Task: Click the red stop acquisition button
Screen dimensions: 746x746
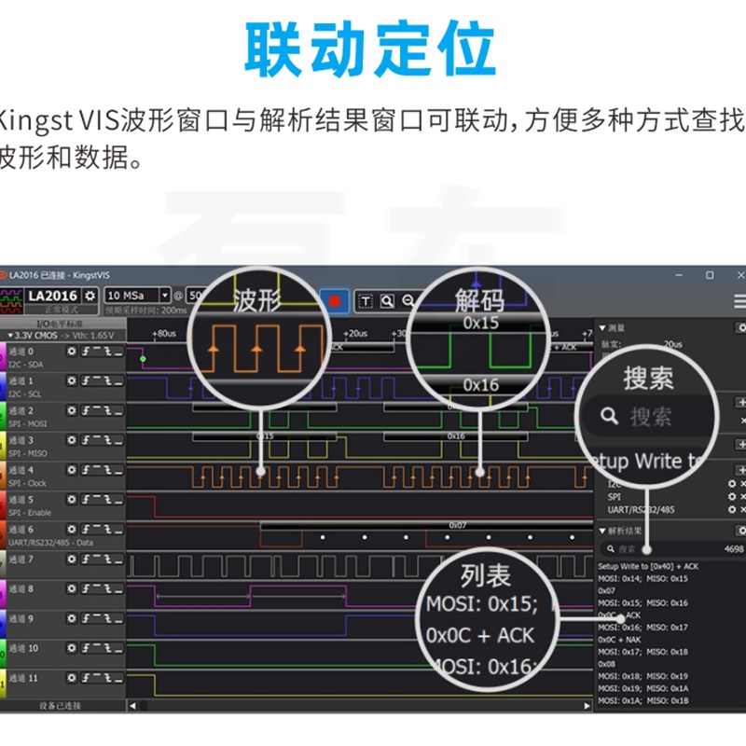Action: click(336, 299)
